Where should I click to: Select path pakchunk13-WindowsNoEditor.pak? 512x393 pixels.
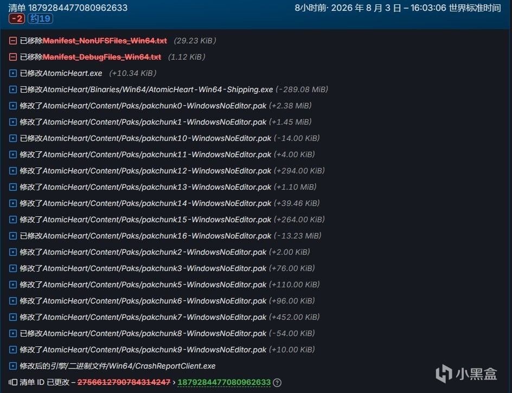[157, 187]
